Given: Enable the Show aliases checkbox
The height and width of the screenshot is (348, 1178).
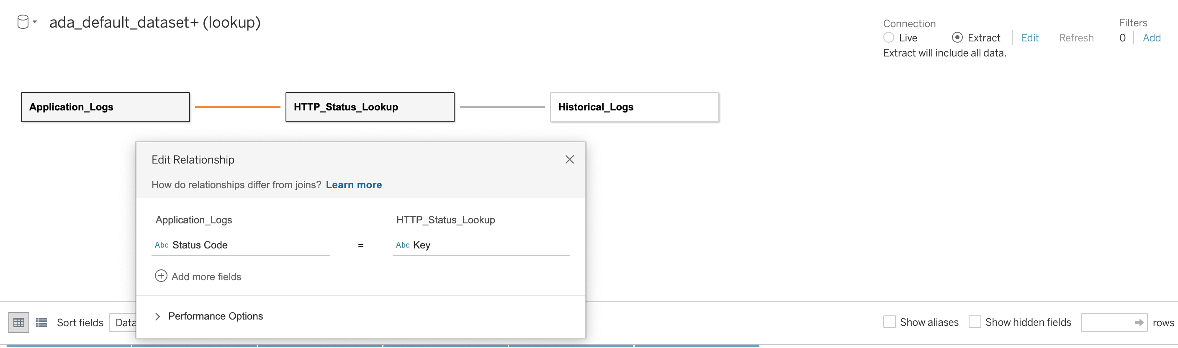Looking at the screenshot, I should tap(890, 322).
